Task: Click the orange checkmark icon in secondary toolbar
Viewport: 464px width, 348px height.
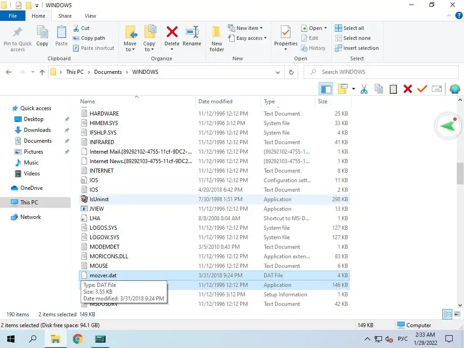Action: [422, 89]
